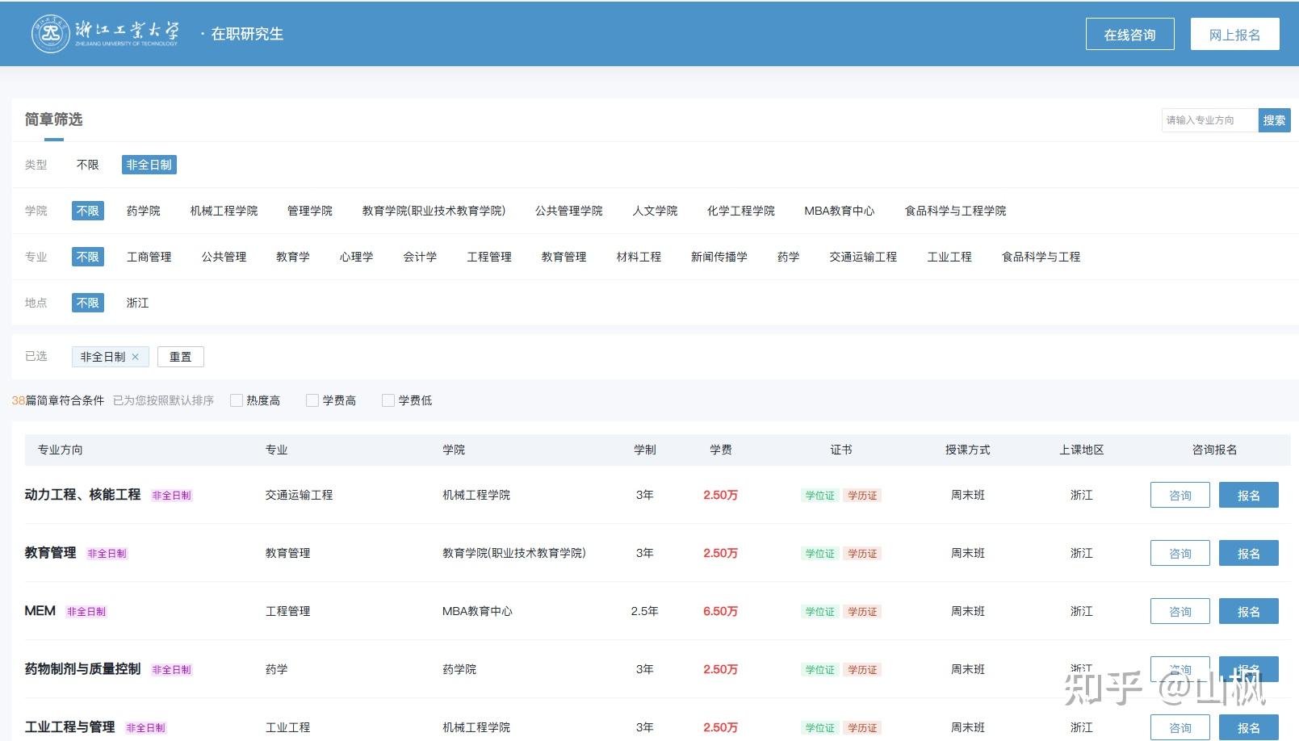Select 不限 in the 地点 filter row
The height and width of the screenshot is (741, 1299).
coord(87,303)
